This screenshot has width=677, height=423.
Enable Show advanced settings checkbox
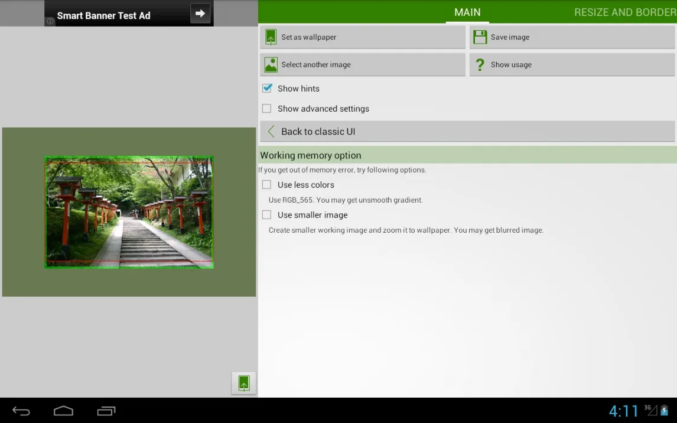tap(267, 109)
